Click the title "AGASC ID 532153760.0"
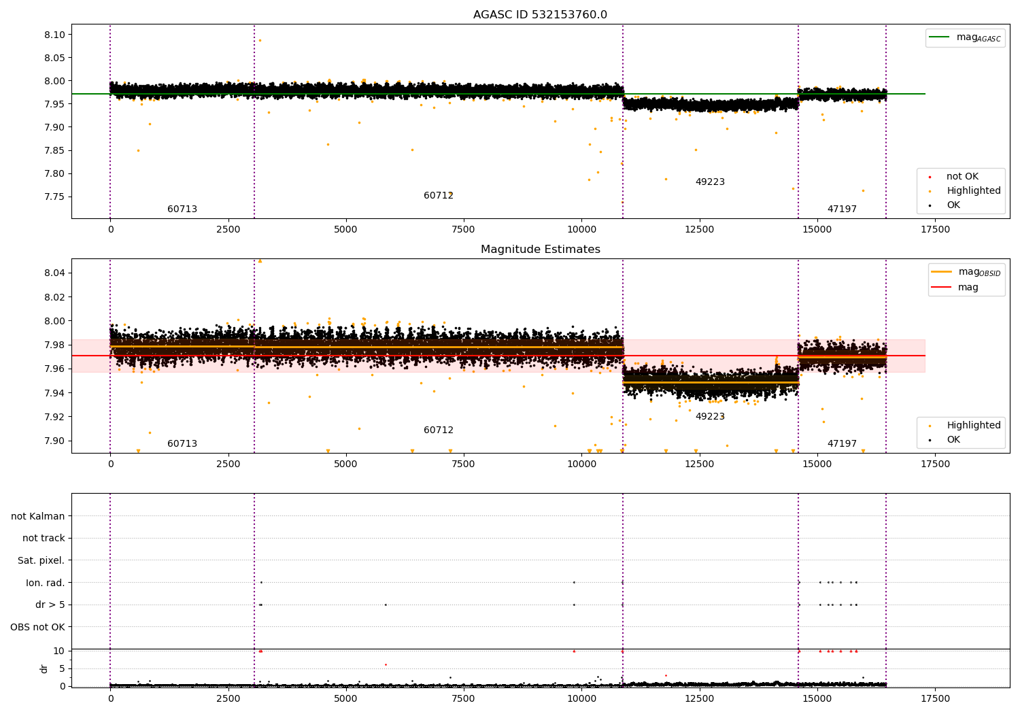Screen dimensions: 1020x714 click(x=540, y=15)
